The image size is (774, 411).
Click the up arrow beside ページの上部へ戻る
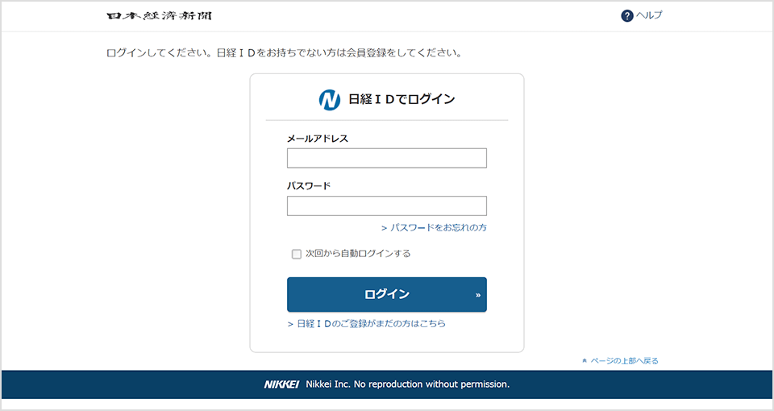tap(584, 361)
